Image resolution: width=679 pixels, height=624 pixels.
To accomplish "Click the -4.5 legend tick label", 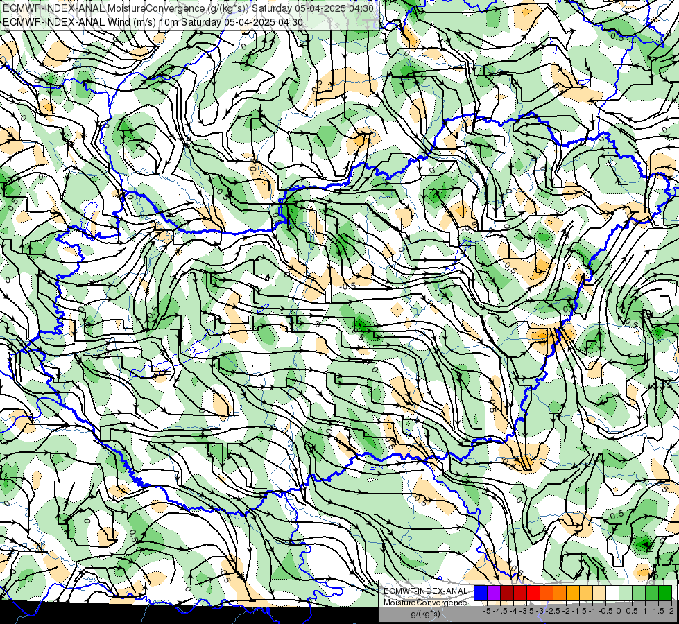I will (500, 611).
